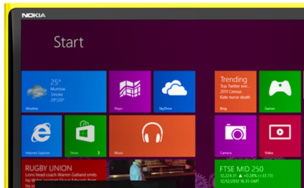Launch SkyDrive from the cloud icon
Image resolution: width=304 pixels, height=188 pixels.
coord(174,88)
